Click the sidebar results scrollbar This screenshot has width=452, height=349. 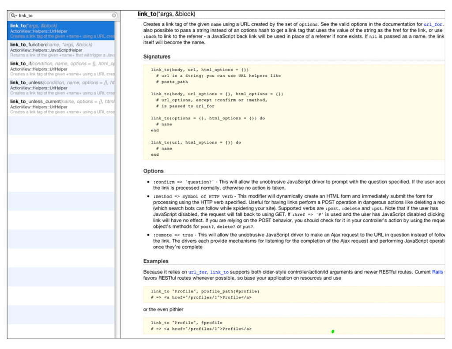[117, 180]
